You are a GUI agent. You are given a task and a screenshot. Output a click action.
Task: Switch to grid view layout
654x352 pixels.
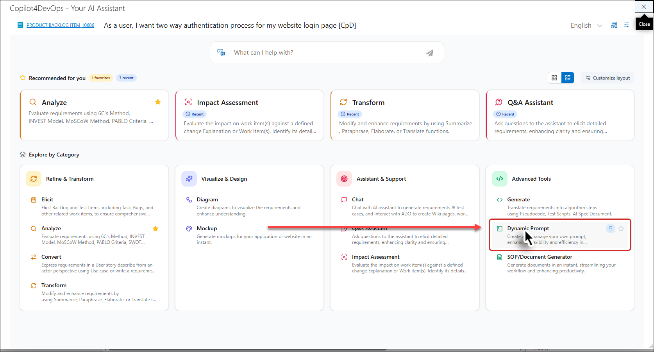pyautogui.click(x=554, y=78)
